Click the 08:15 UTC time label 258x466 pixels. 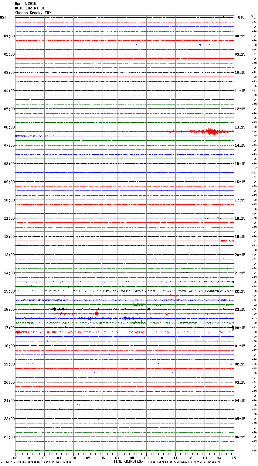pos(240,36)
